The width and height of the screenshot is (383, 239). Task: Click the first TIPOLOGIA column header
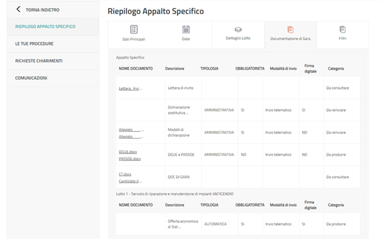click(x=209, y=69)
